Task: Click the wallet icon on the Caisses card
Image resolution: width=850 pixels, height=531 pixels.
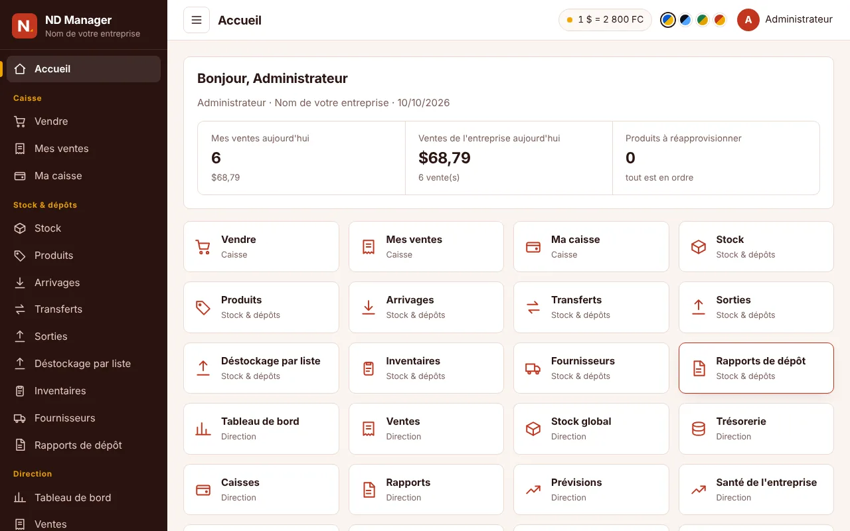Action: pos(203,490)
